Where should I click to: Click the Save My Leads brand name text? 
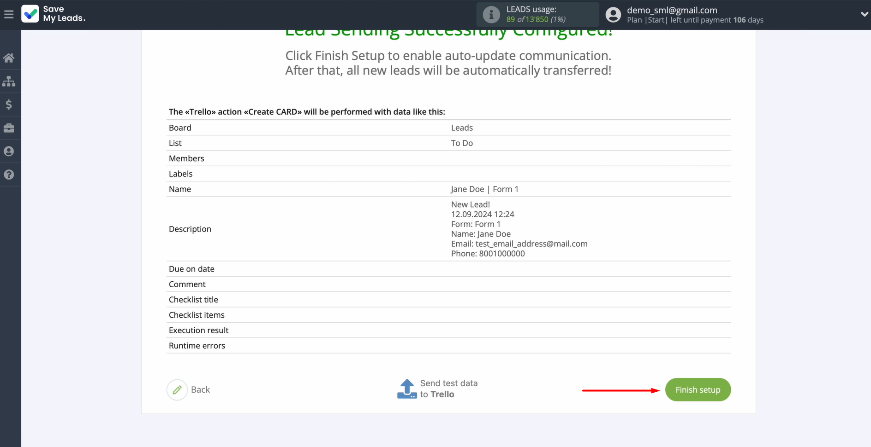(64, 14)
